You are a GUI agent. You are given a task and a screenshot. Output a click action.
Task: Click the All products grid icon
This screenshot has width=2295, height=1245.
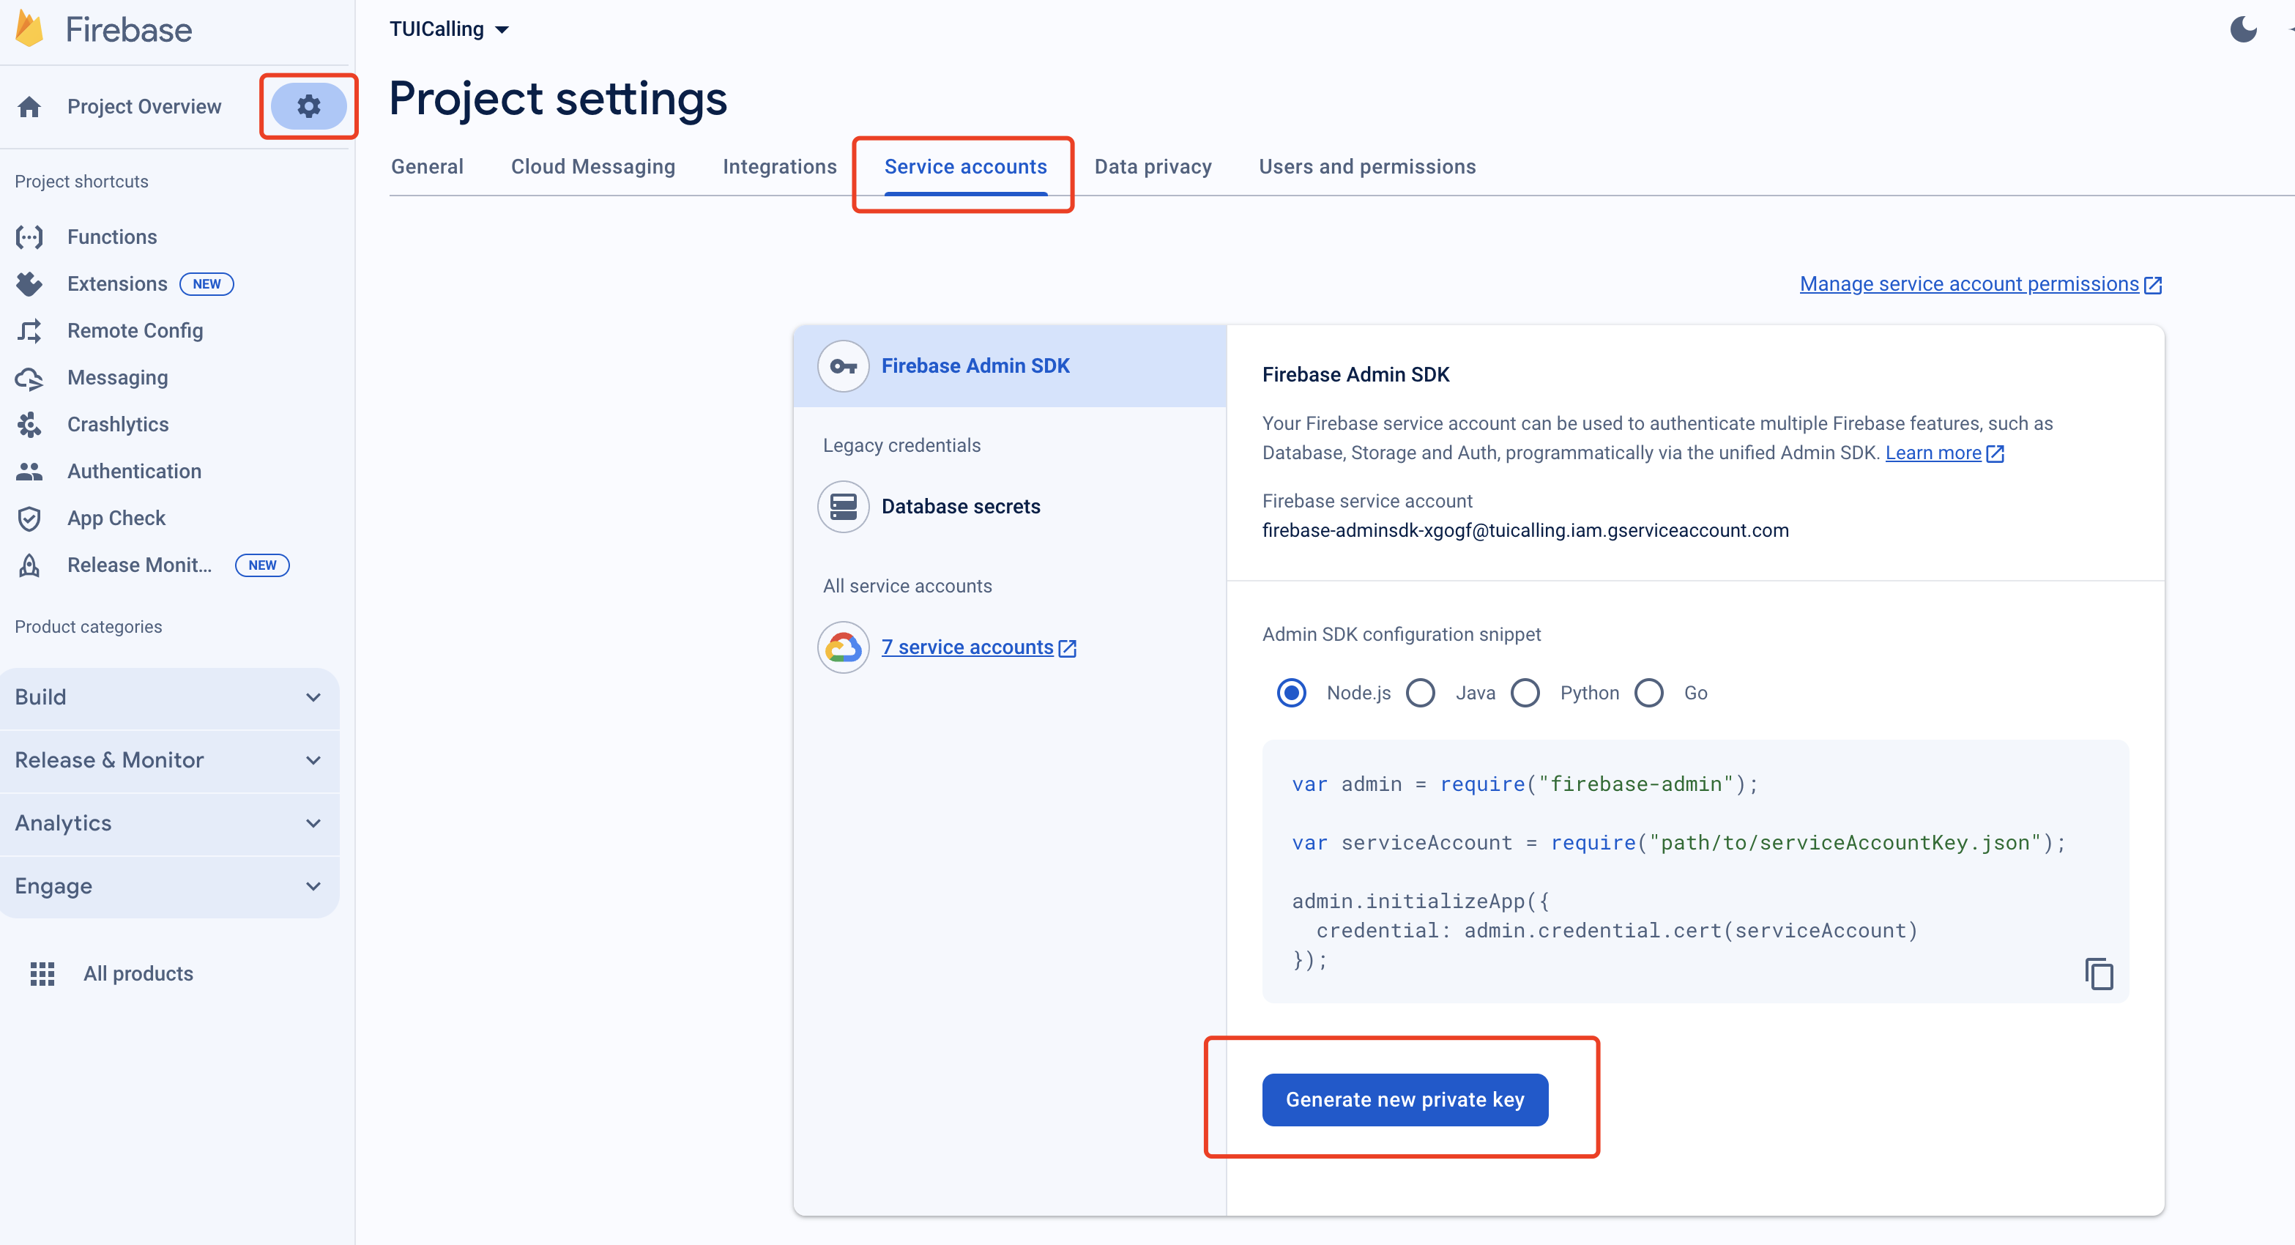[x=42, y=973]
